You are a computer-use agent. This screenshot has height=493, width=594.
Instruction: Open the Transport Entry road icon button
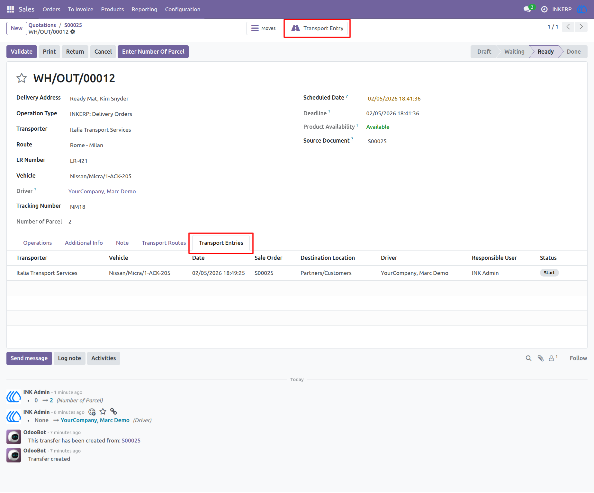pos(317,28)
